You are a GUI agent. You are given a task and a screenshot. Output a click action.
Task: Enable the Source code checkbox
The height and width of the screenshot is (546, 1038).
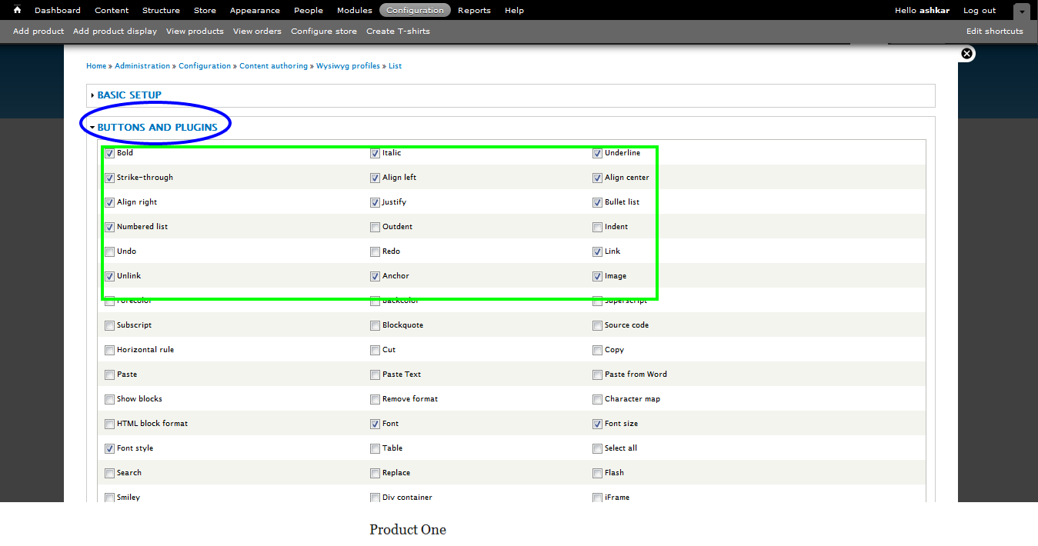(x=597, y=325)
